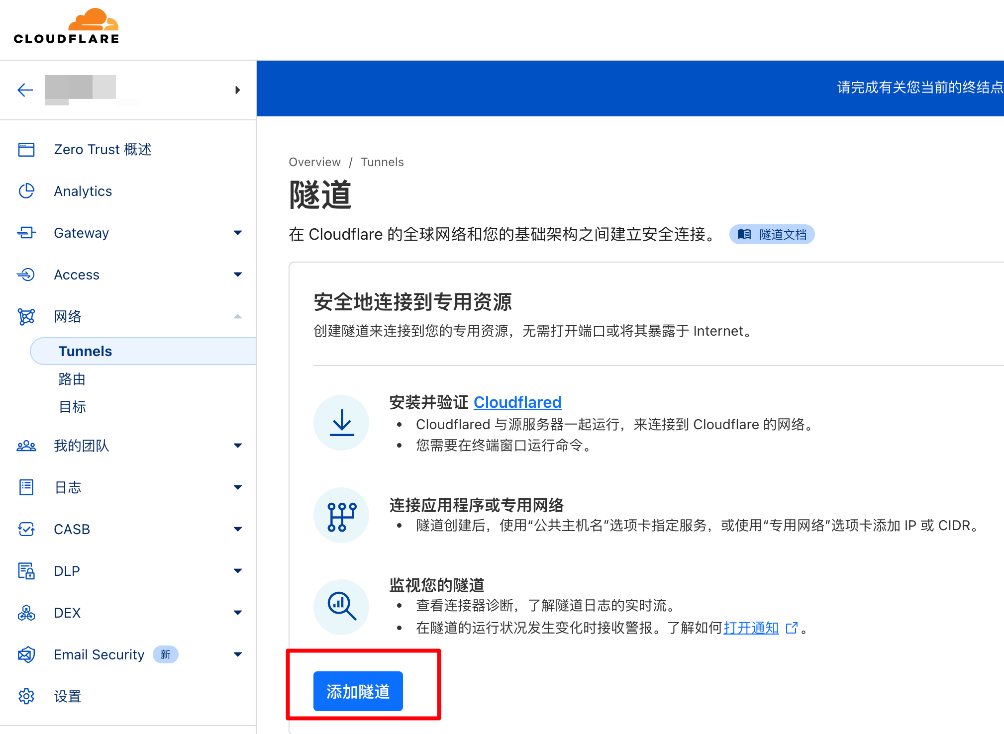Open the Cloudflared link
Viewport: 1004px width, 734px height.
pos(517,402)
